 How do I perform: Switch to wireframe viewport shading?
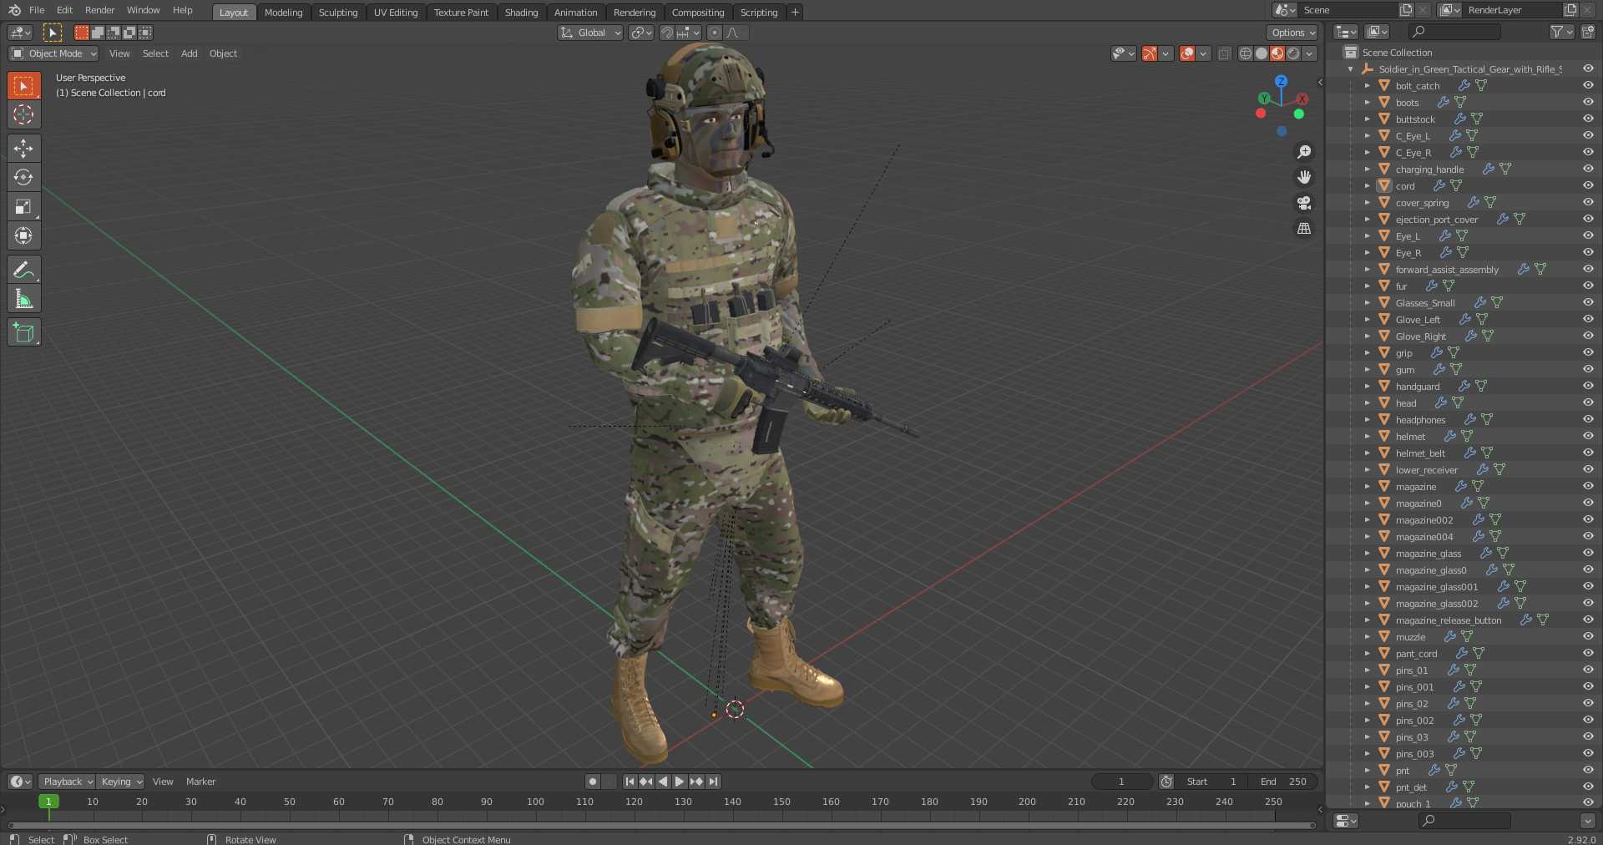click(1245, 53)
